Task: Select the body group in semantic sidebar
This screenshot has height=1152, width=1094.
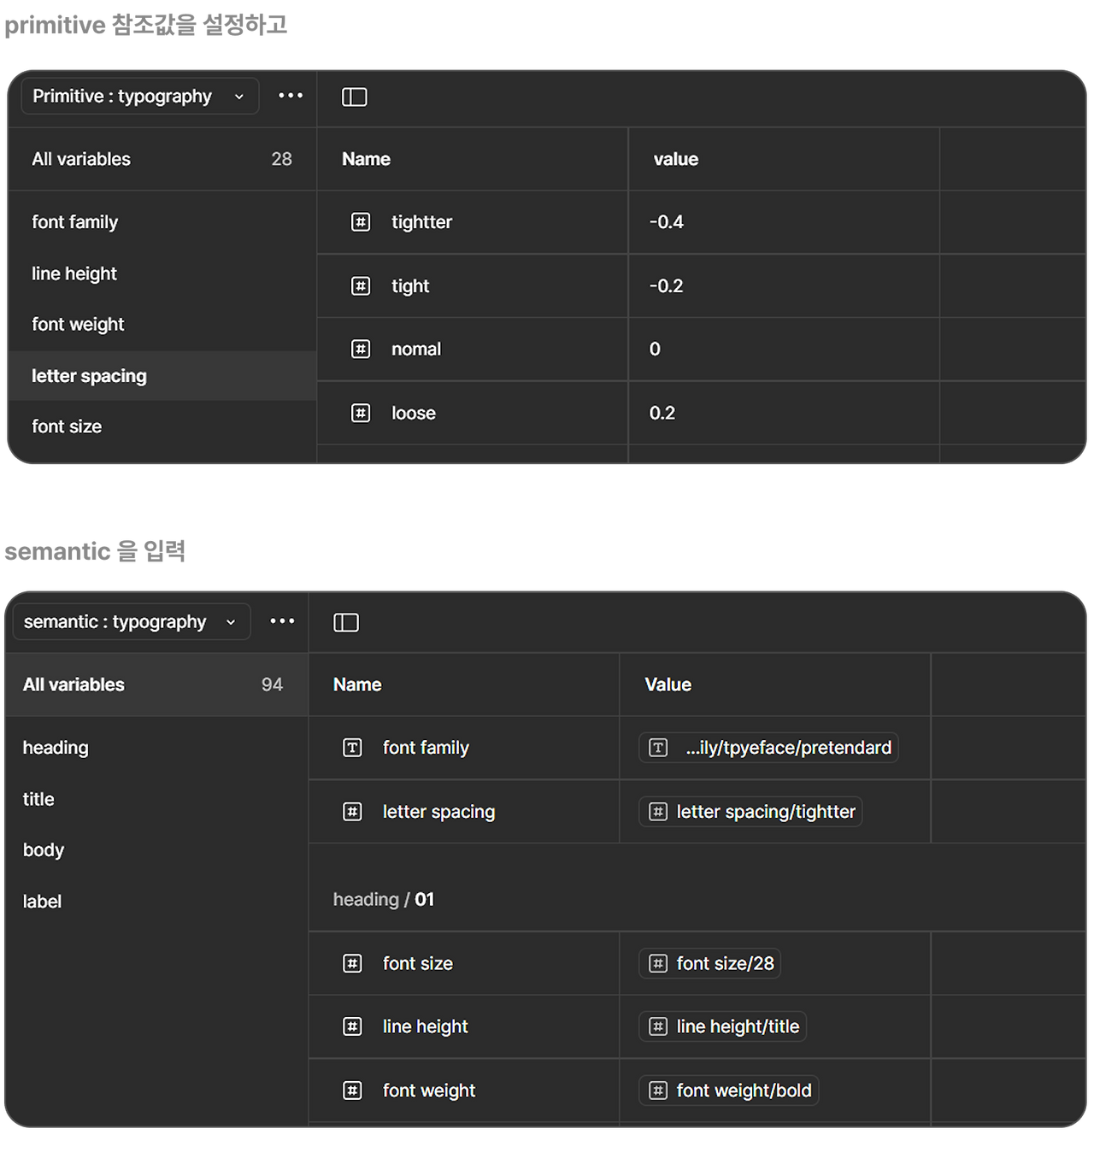Action: tap(44, 849)
